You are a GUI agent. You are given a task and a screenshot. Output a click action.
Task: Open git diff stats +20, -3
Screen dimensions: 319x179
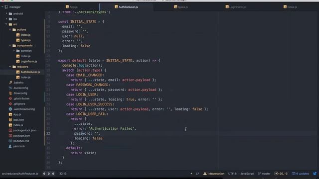click(281, 174)
